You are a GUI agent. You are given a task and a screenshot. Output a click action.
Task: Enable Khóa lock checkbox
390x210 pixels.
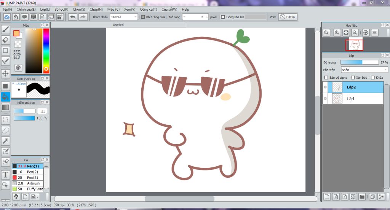(x=372, y=78)
